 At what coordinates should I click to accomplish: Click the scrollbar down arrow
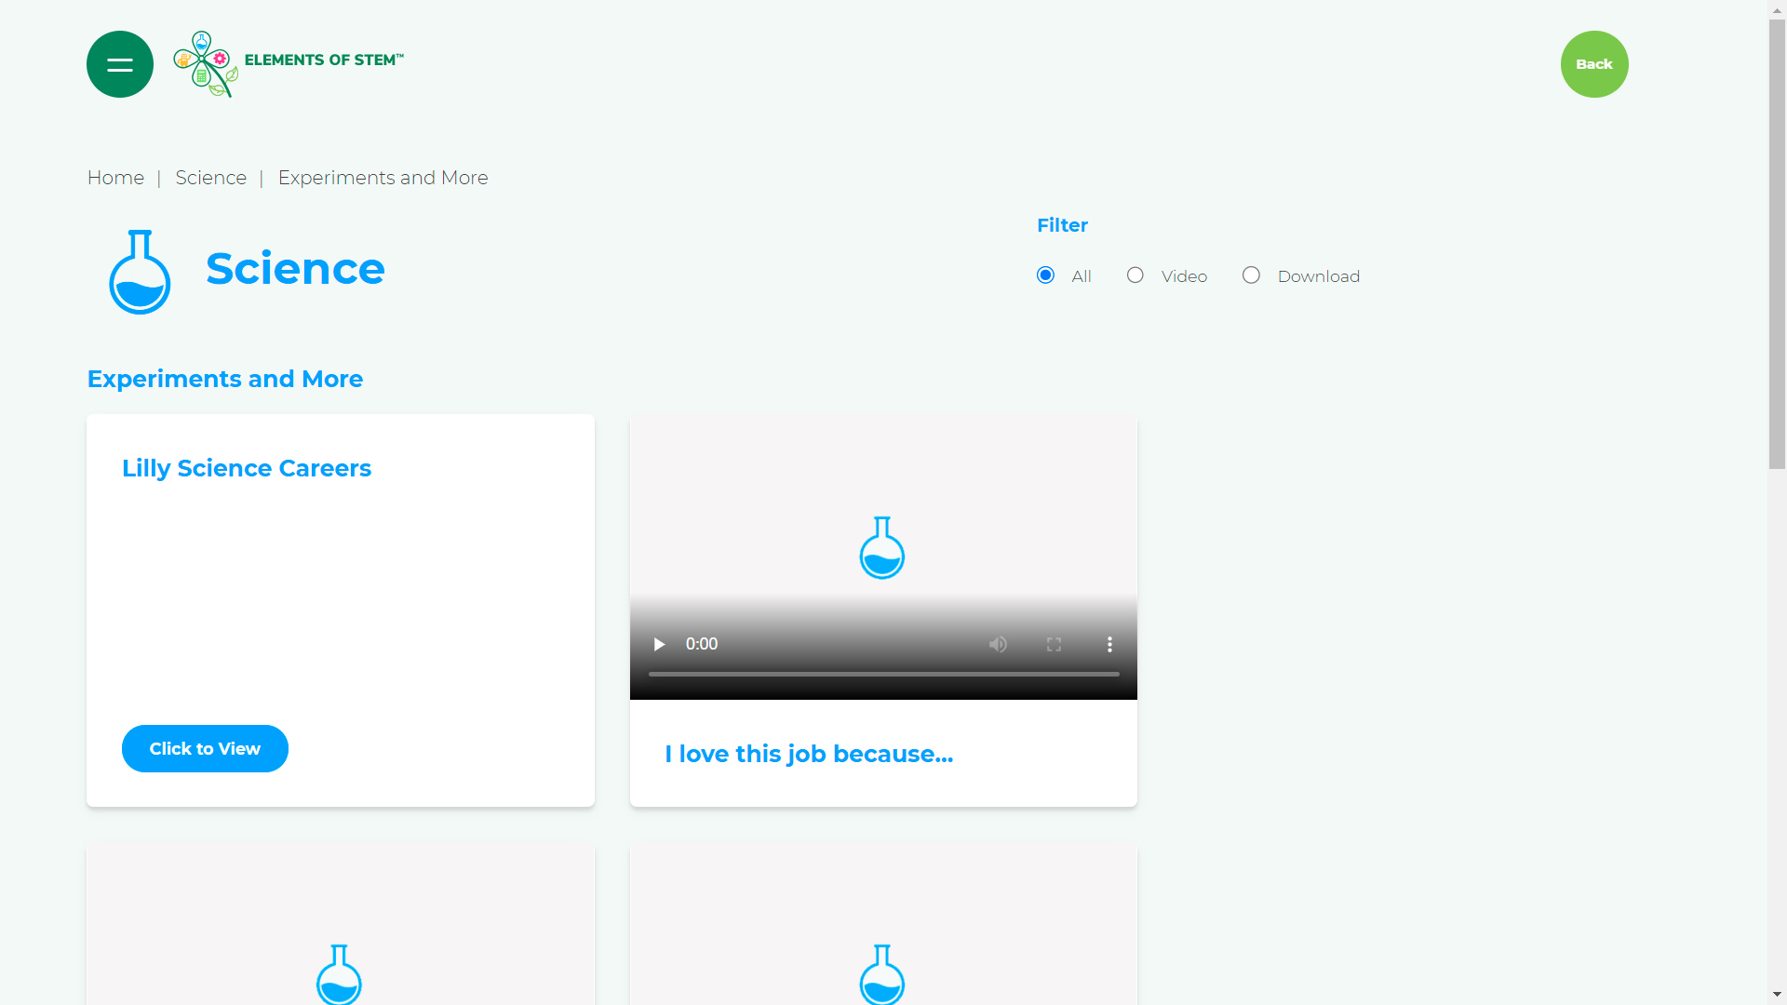point(1777,995)
